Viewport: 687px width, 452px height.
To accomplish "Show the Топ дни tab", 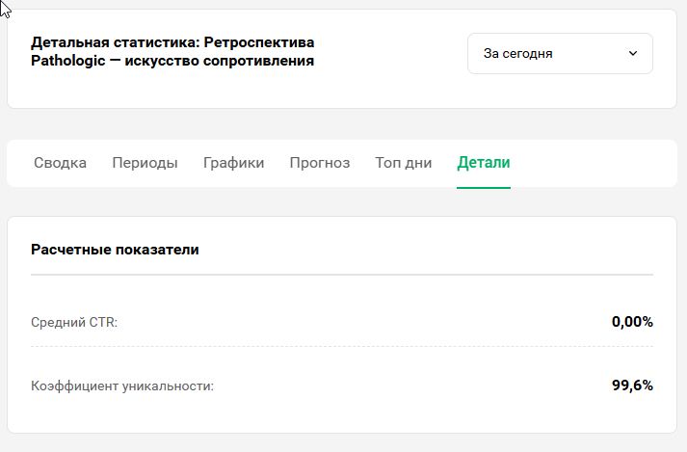I will tap(403, 163).
